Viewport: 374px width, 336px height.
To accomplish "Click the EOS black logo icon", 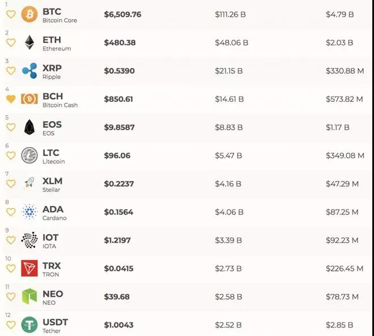I will click(29, 127).
